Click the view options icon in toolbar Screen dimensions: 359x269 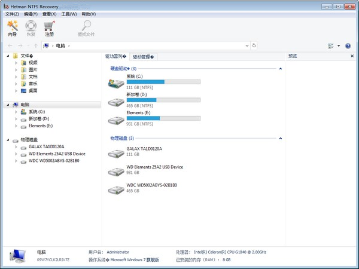(x=331, y=46)
